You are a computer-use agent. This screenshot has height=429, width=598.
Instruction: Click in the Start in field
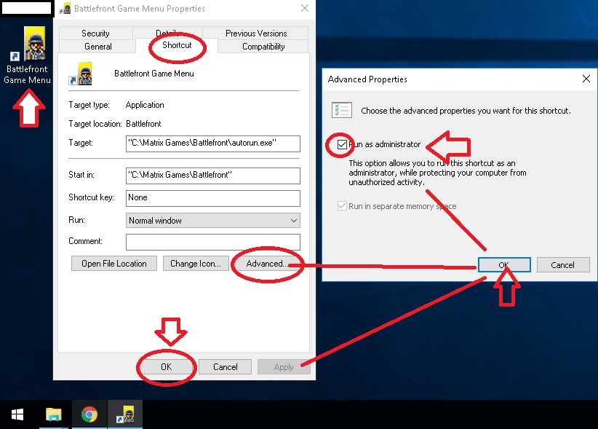213,176
